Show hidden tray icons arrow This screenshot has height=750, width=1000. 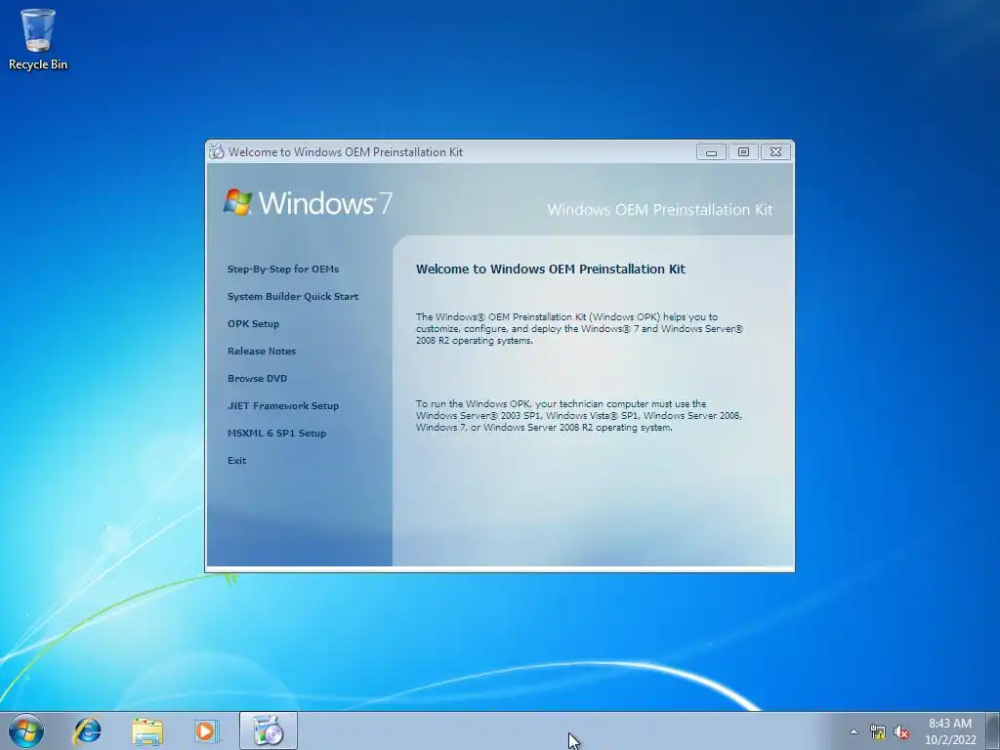(x=854, y=731)
